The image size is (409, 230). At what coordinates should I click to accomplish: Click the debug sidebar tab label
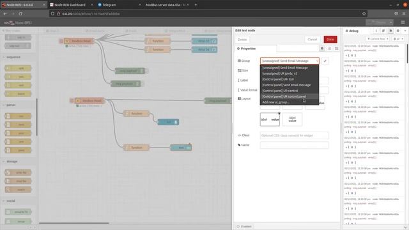354,31
